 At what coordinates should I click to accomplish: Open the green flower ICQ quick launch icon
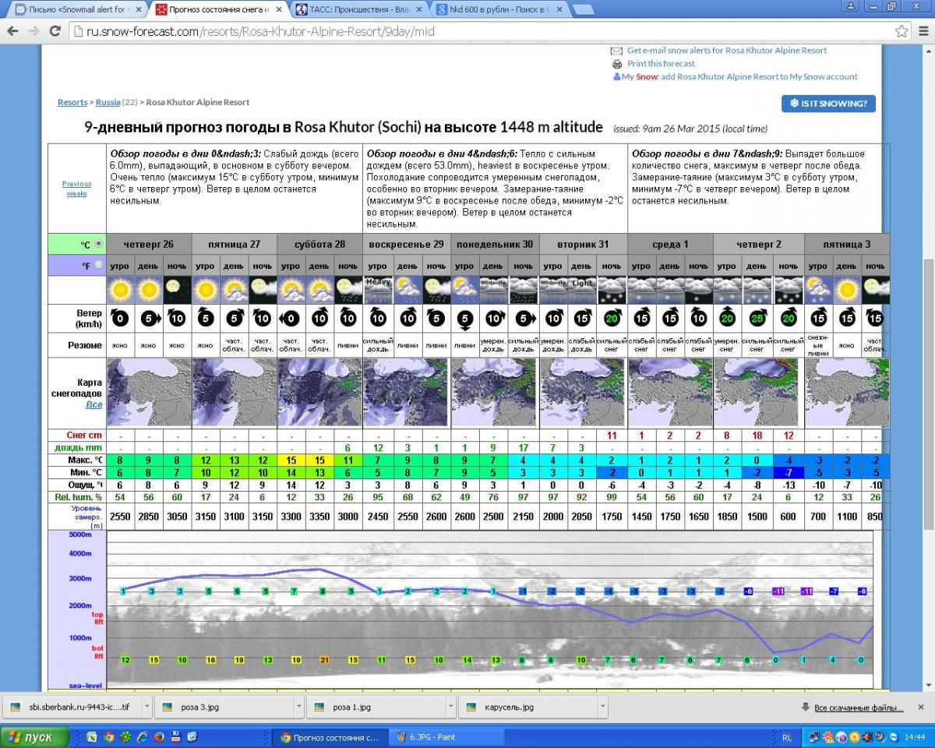click(x=126, y=736)
